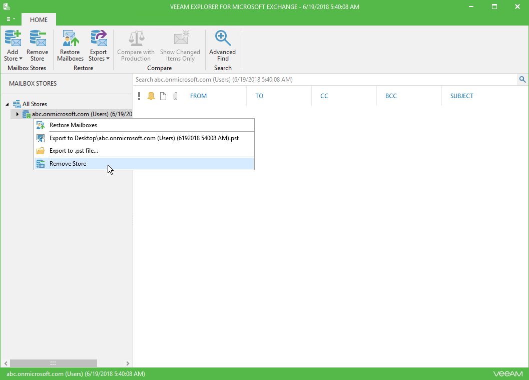The image size is (529, 380).
Task: Sort by importance exclamation column icon
Action: coord(139,96)
